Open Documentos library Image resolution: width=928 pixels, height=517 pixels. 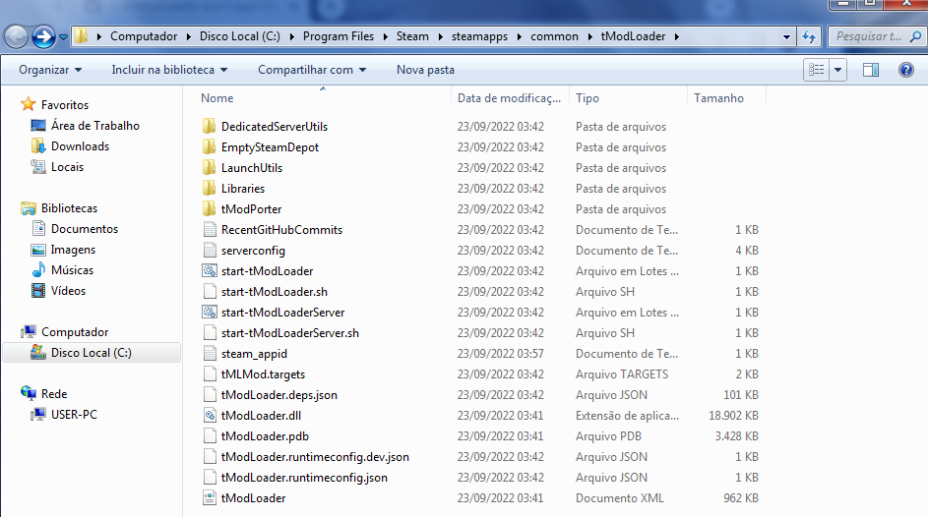pyautogui.click(x=84, y=229)
